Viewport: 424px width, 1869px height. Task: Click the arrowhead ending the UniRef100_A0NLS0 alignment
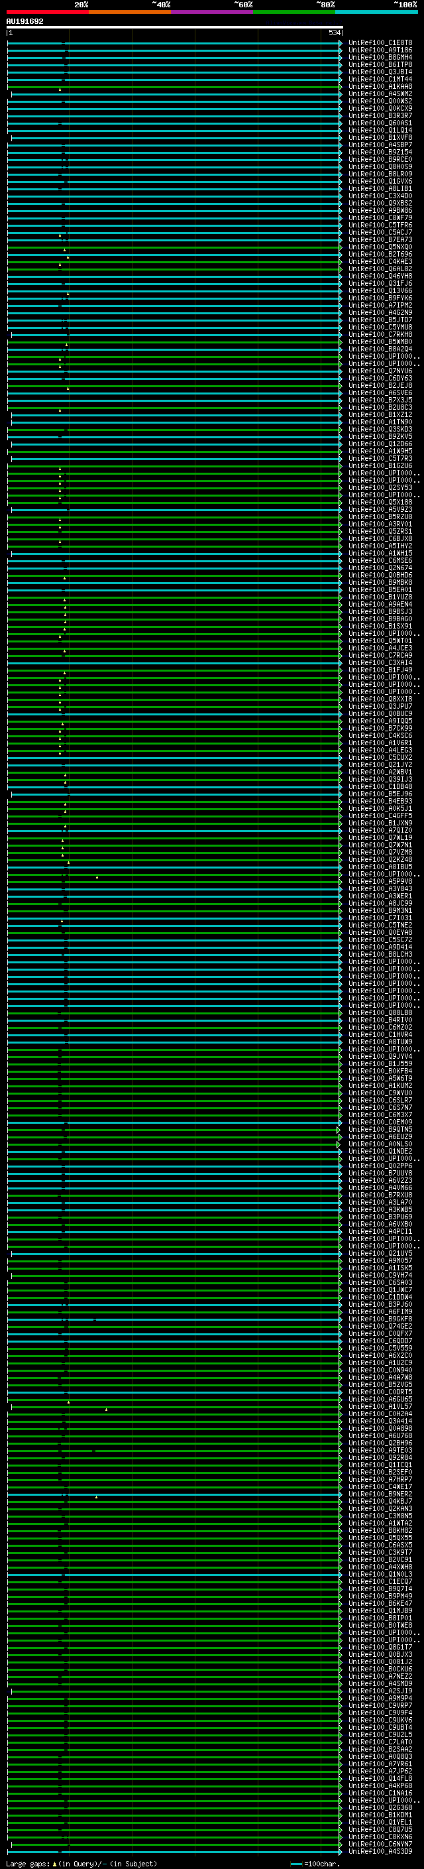(339, 1144)
